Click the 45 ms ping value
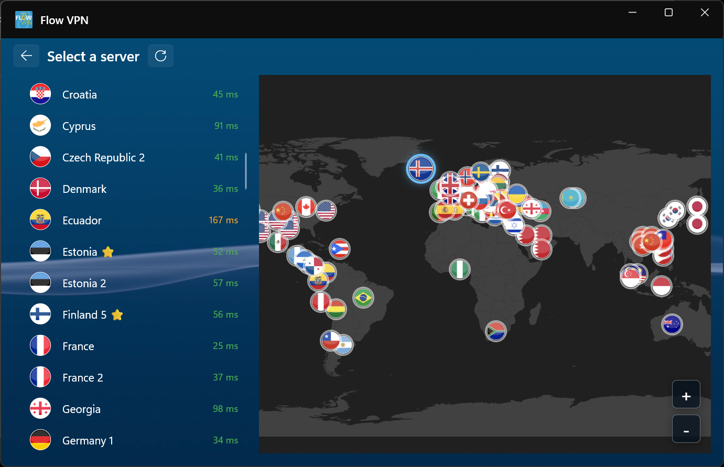This screenshot has height=467, width=724. click(225, 94)
